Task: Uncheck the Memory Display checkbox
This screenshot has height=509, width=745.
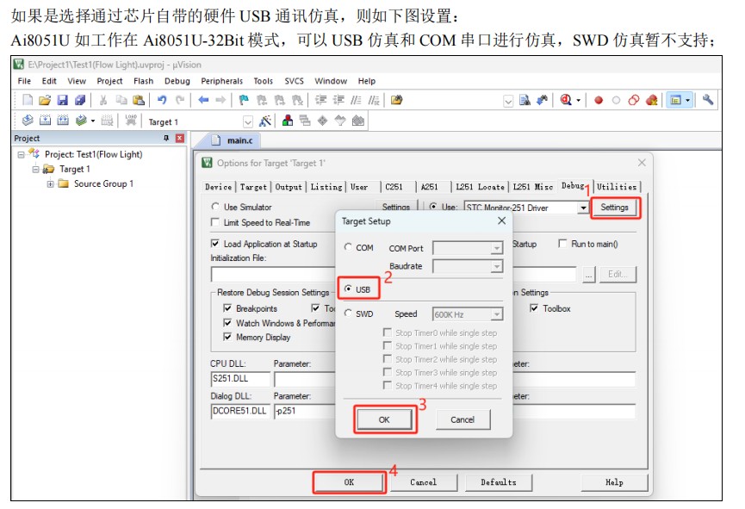Action: [228, 337]
